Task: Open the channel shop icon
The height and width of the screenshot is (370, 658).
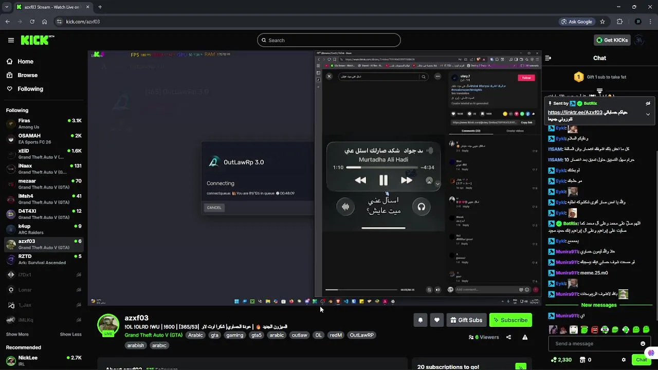Action: (x=582, y=360)
